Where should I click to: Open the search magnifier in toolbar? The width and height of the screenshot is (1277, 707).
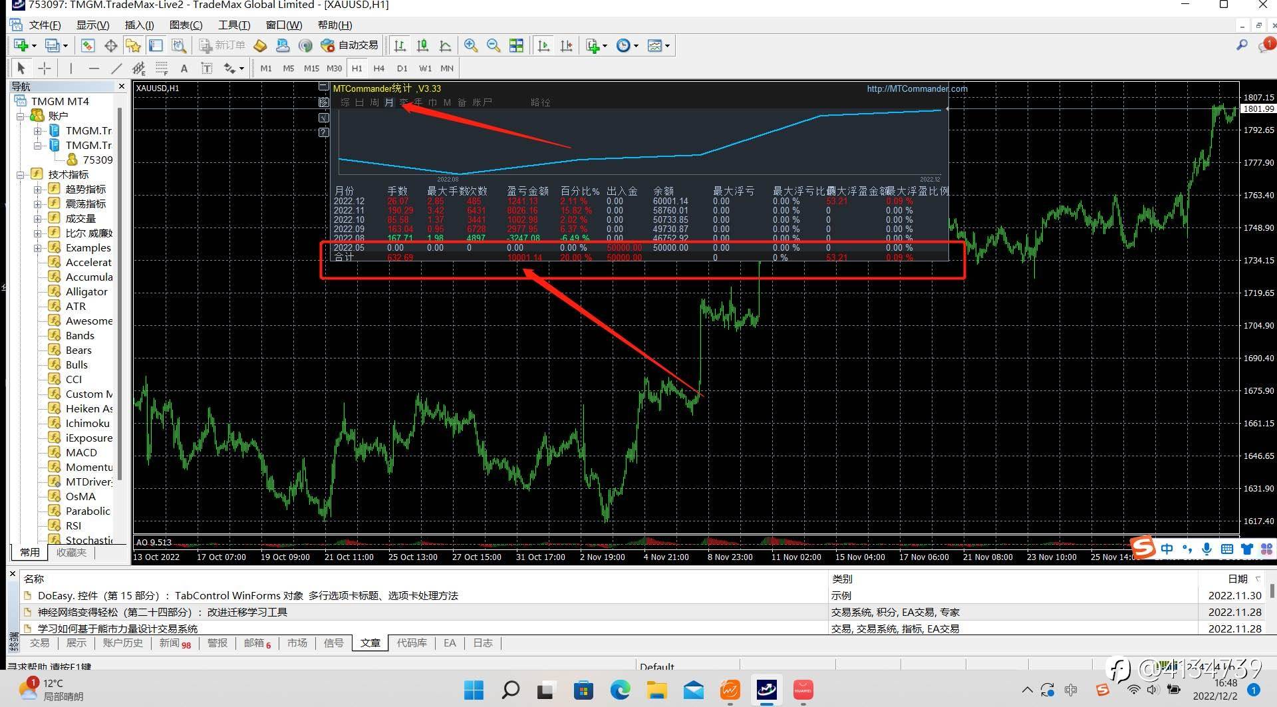point(1242,45)
